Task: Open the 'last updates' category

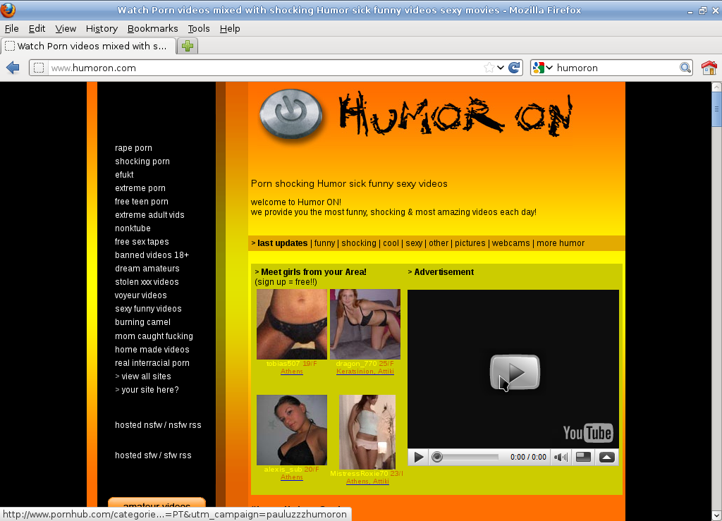Action: [282, 243]
